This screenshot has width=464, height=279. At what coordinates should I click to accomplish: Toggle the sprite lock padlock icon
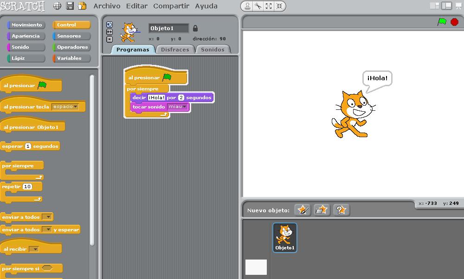[x=195, y=28]
